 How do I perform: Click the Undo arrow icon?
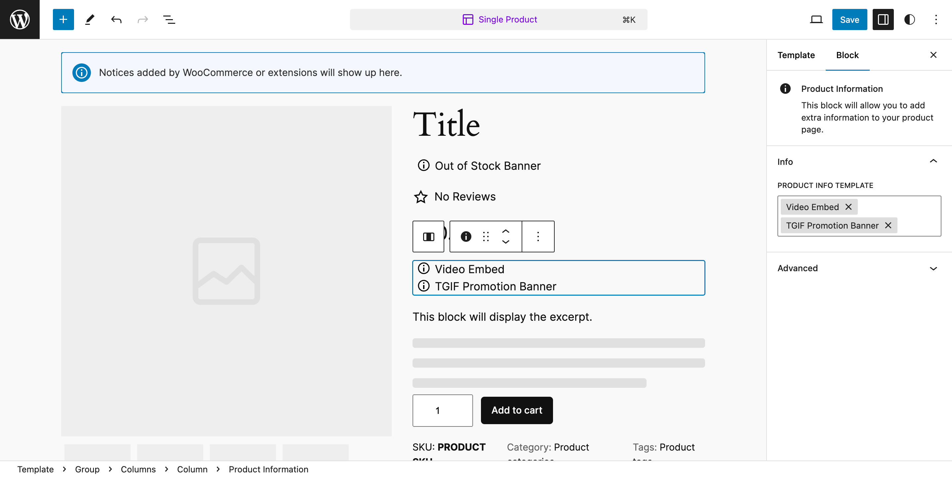tap(116, 19)
